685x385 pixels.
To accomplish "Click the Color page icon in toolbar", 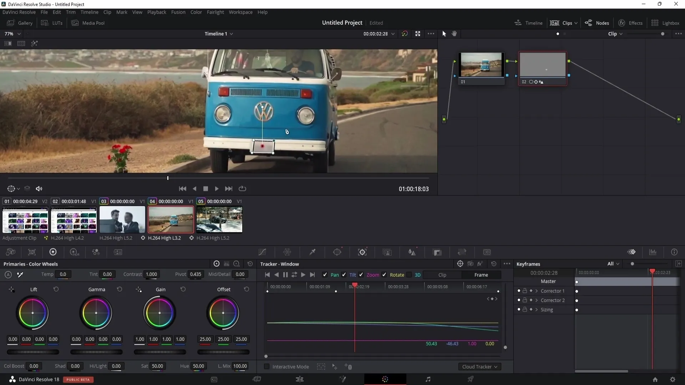I will point(385,379).
